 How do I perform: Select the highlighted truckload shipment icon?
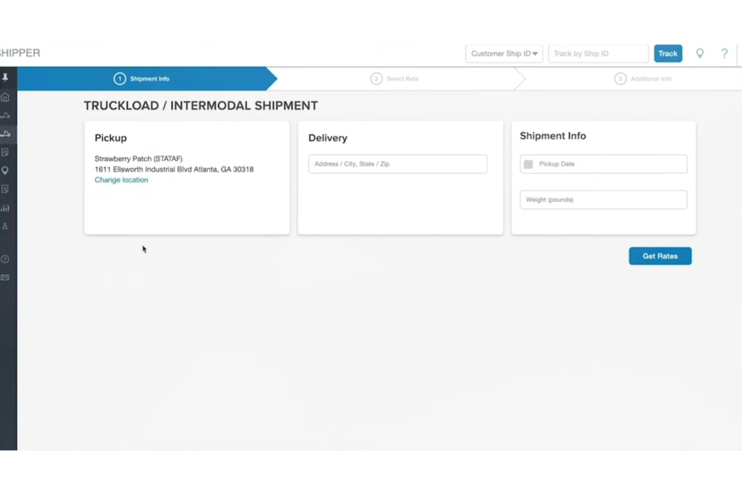[x=6, y=134]
